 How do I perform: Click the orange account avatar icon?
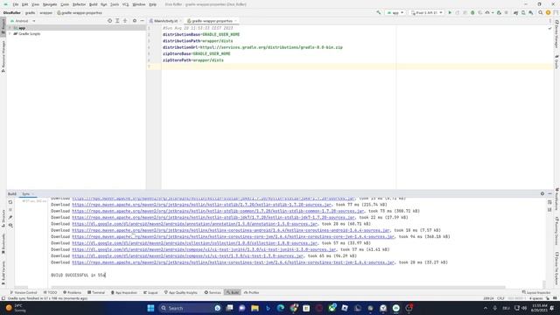pyautogui.click(x=548, y=13)
